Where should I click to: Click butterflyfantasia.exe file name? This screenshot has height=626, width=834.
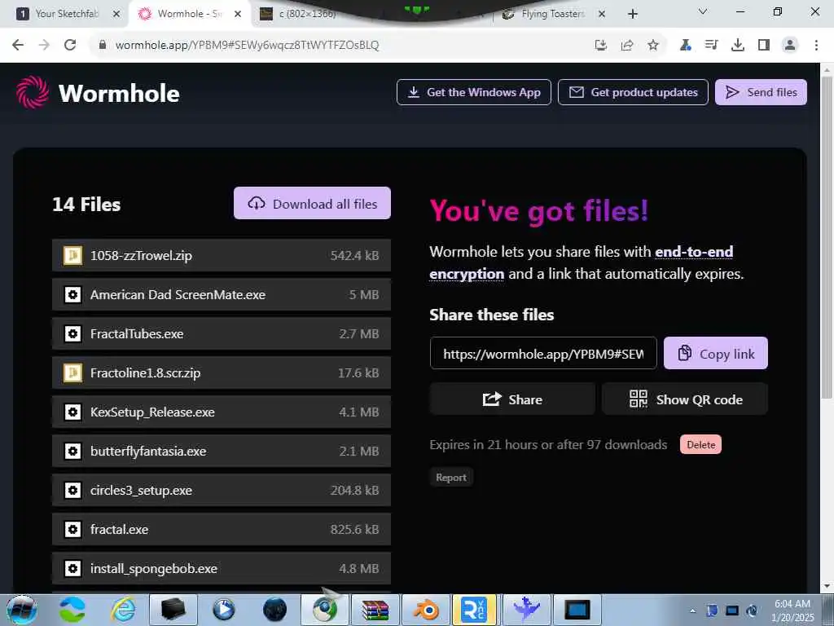148,451
